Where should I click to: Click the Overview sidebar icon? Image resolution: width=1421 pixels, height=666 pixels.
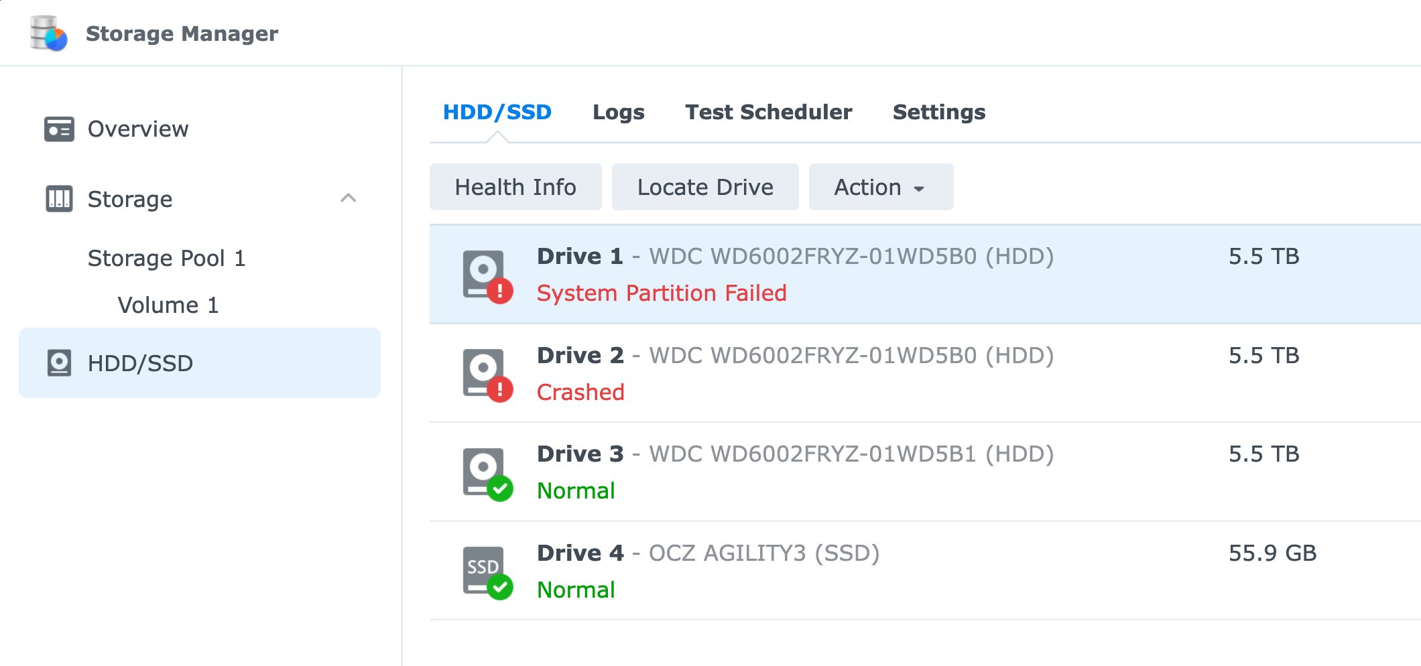point(60,129)
